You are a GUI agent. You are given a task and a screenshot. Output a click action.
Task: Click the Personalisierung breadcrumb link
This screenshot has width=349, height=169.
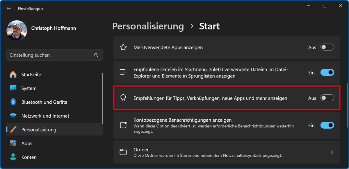[x=148, y=26]
